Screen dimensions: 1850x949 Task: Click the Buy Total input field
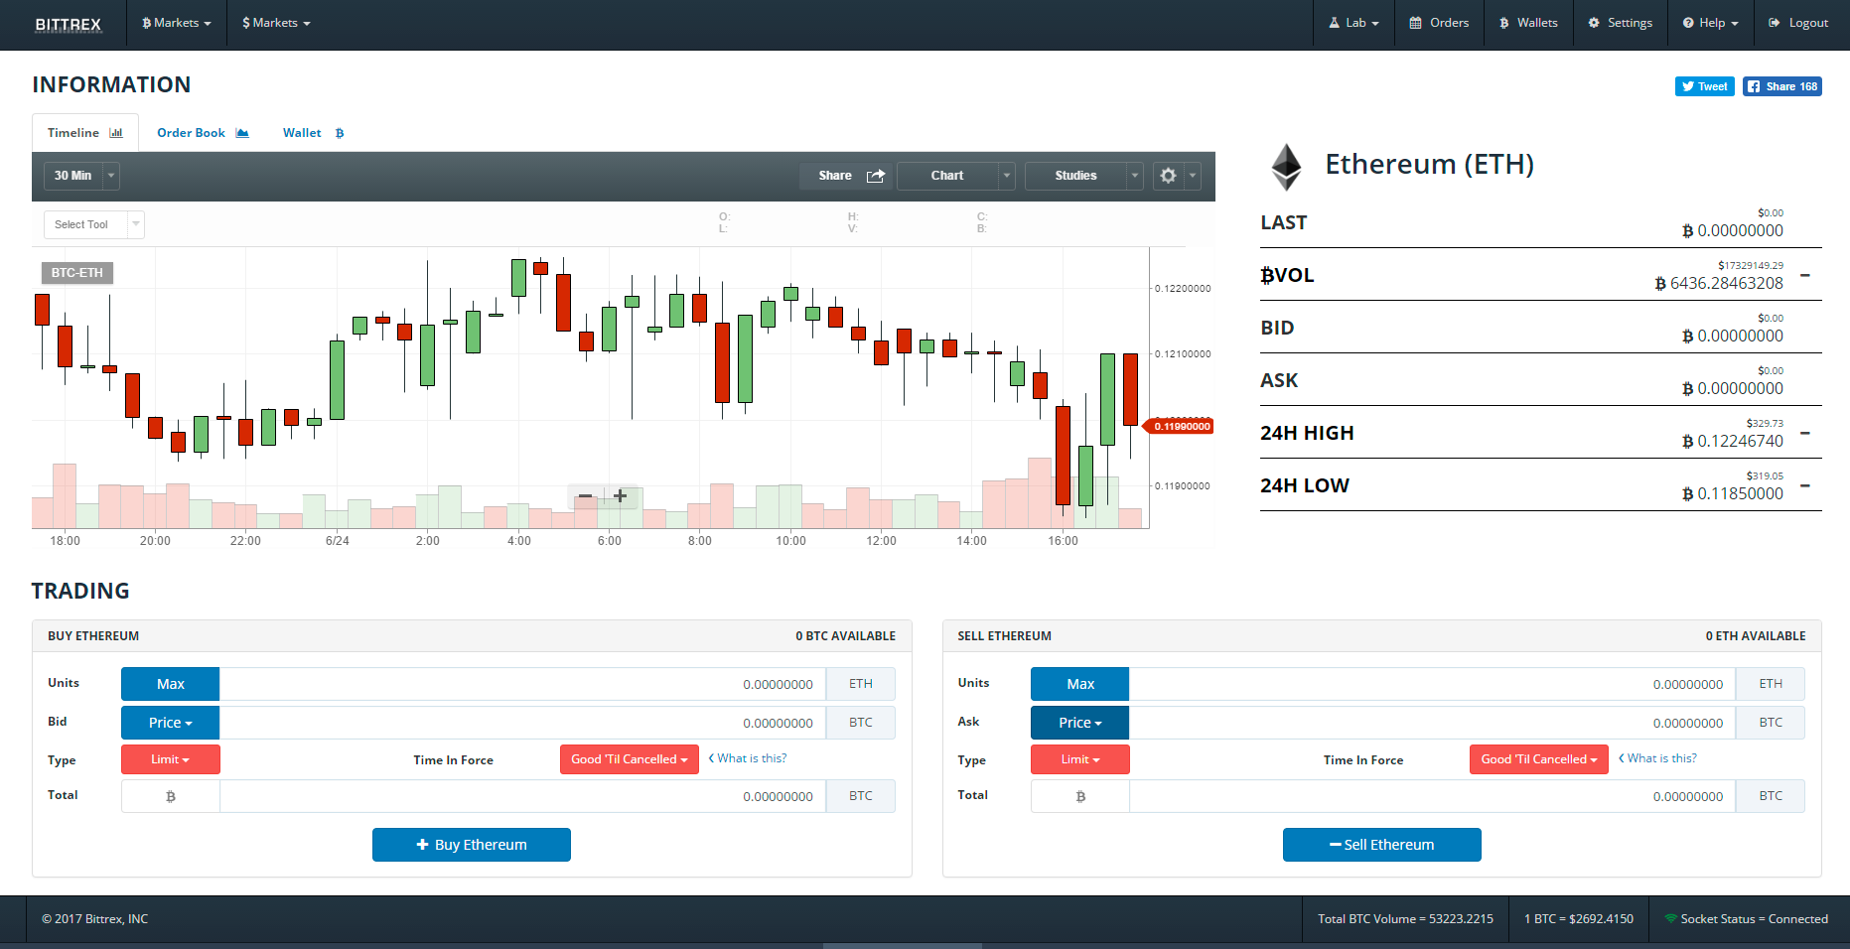click(522, 796)
